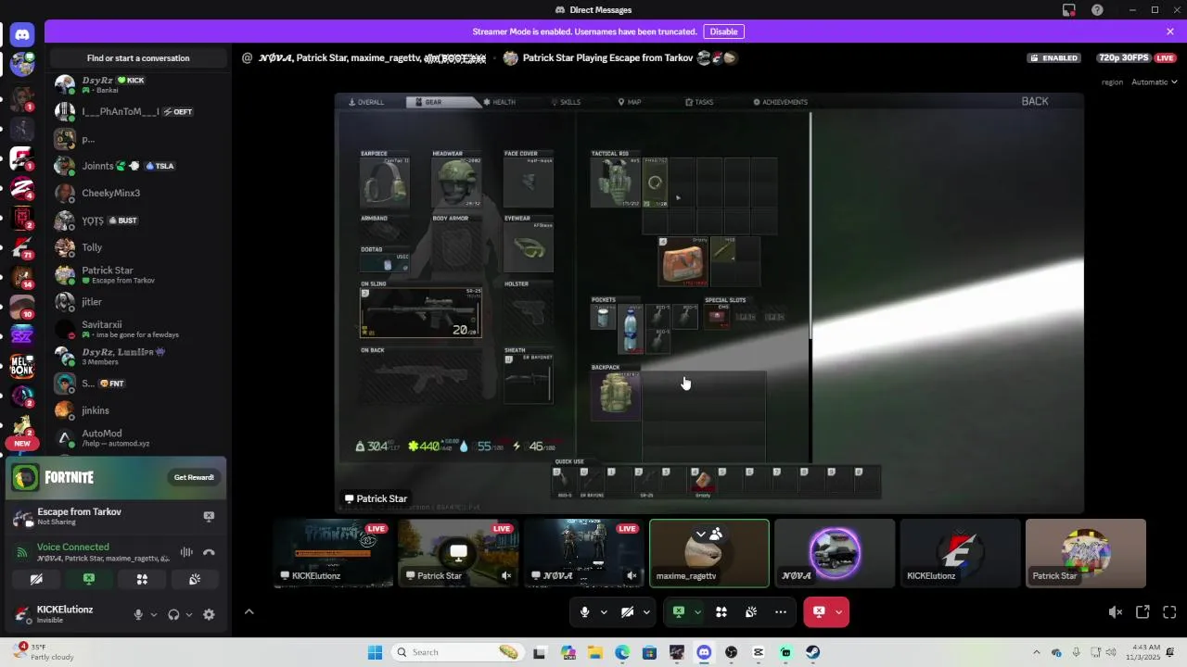This screenshot has height=667, width=1187.
Task: Select Achievements tab in Tarkov stream
Action: 780,102
